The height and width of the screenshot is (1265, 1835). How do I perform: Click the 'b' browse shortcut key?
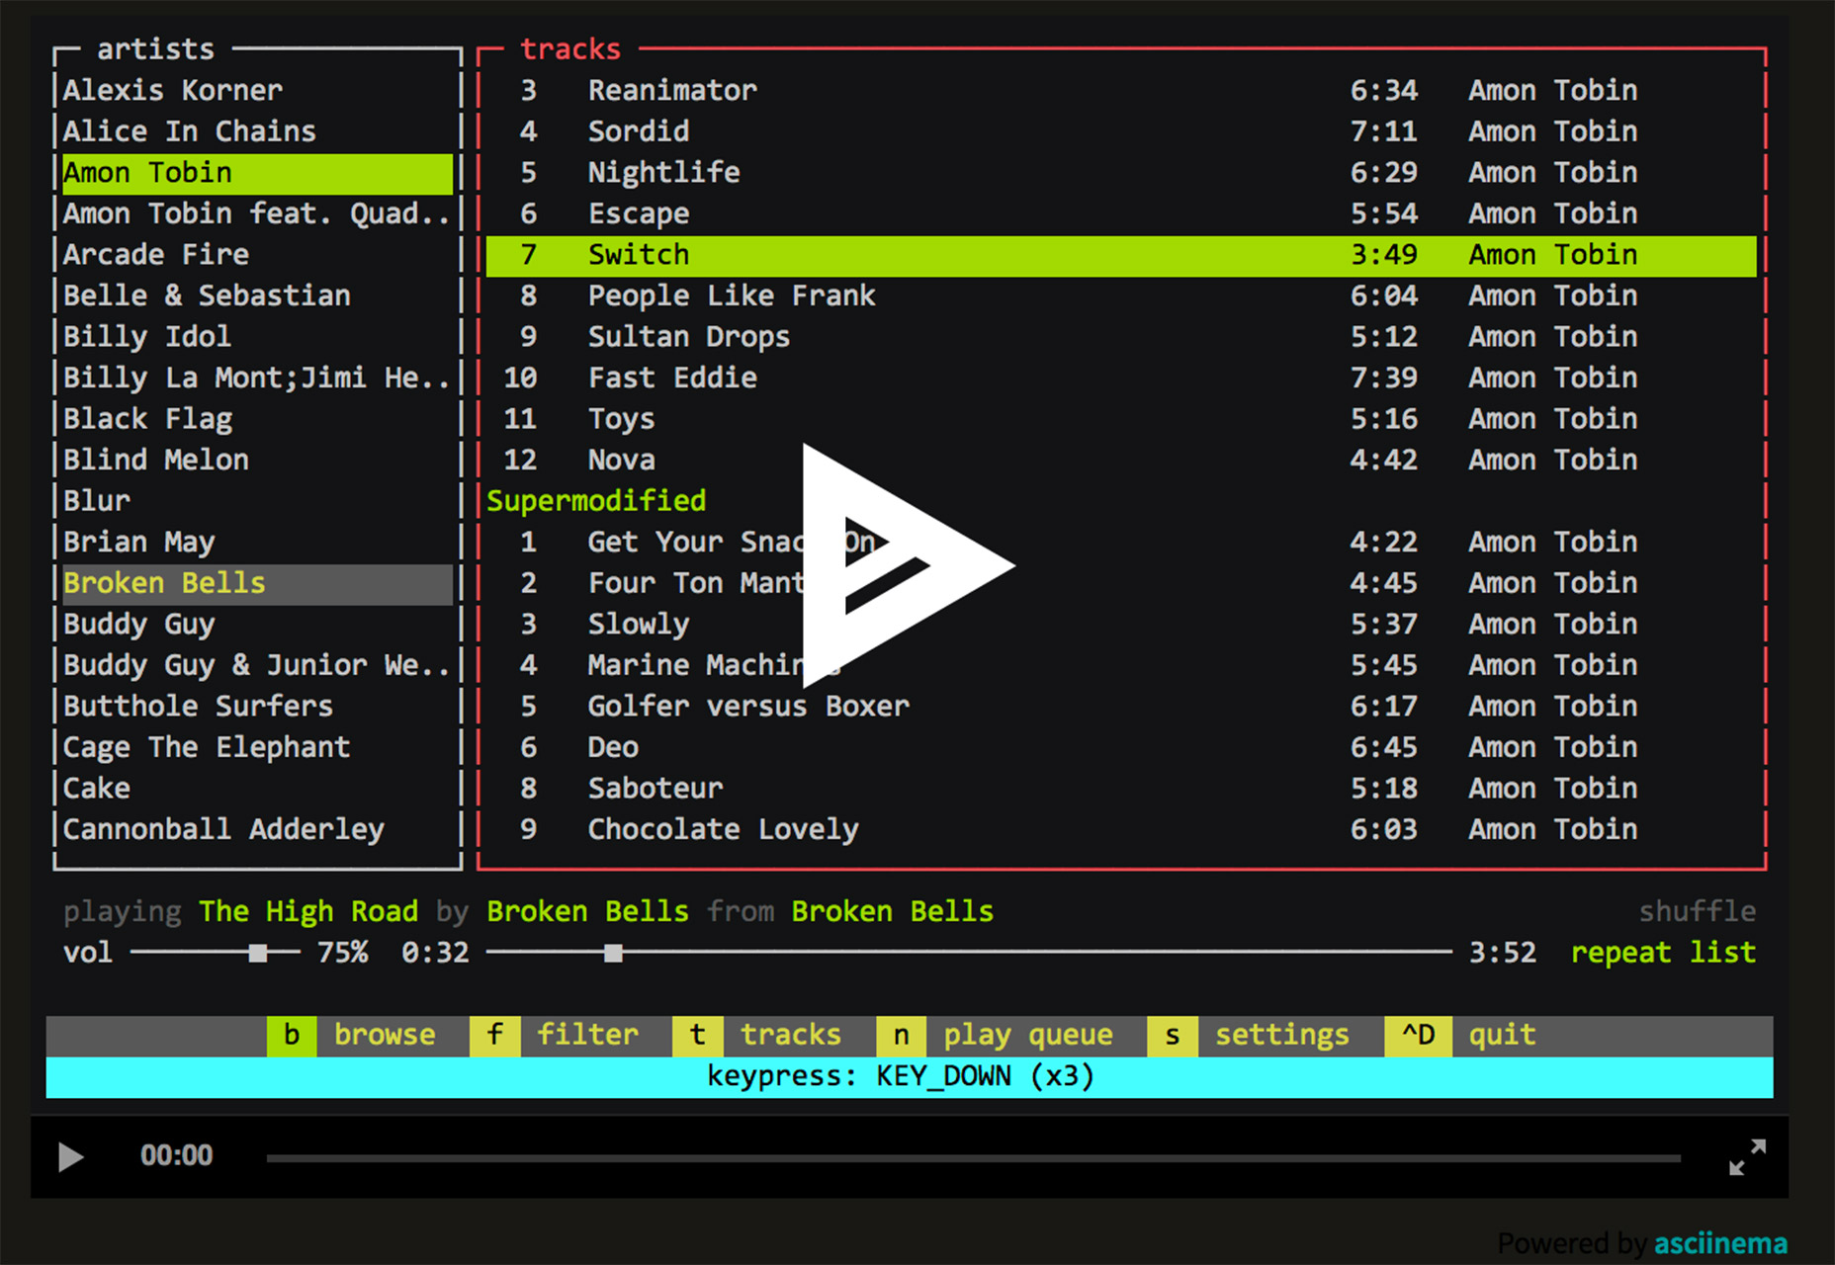292,1035
